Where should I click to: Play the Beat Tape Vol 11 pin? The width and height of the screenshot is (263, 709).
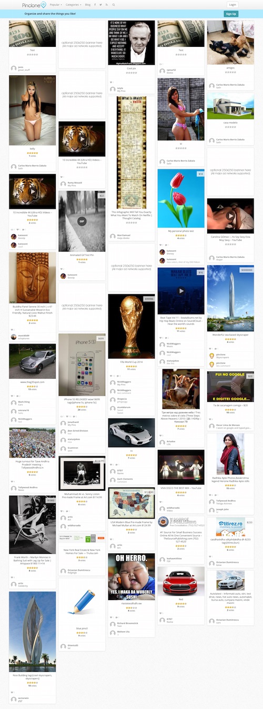tap(181, 291)
